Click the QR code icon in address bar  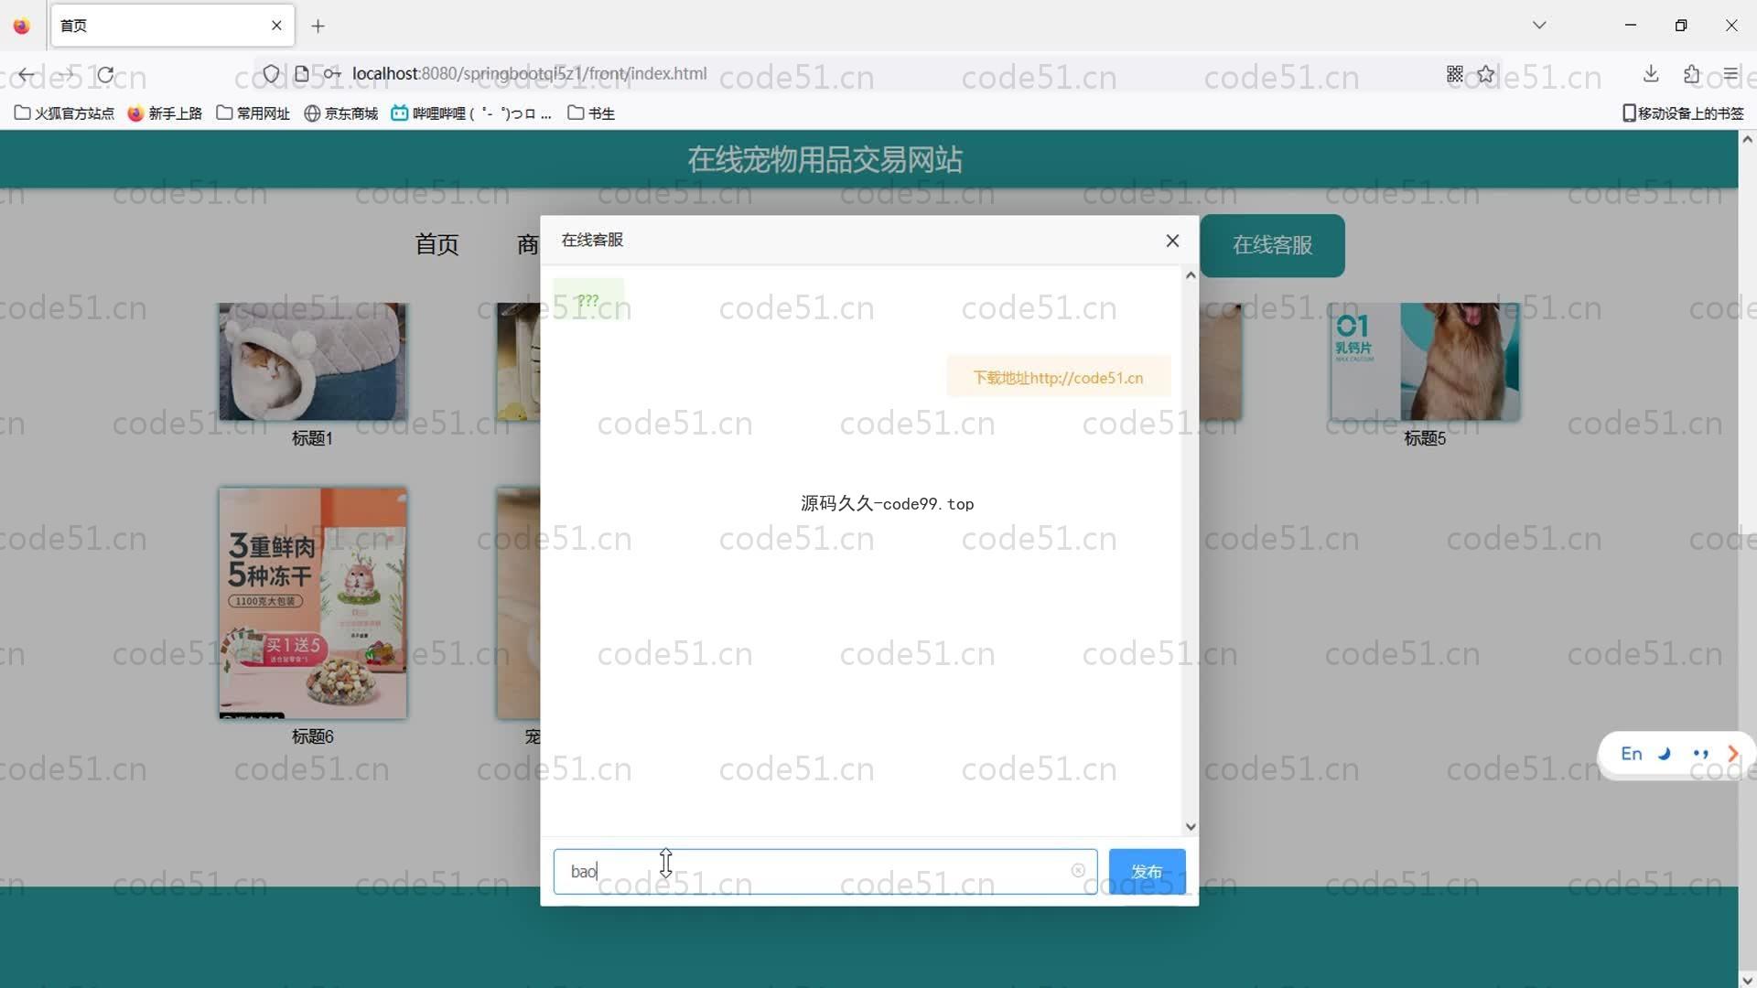coord(1455,73)
